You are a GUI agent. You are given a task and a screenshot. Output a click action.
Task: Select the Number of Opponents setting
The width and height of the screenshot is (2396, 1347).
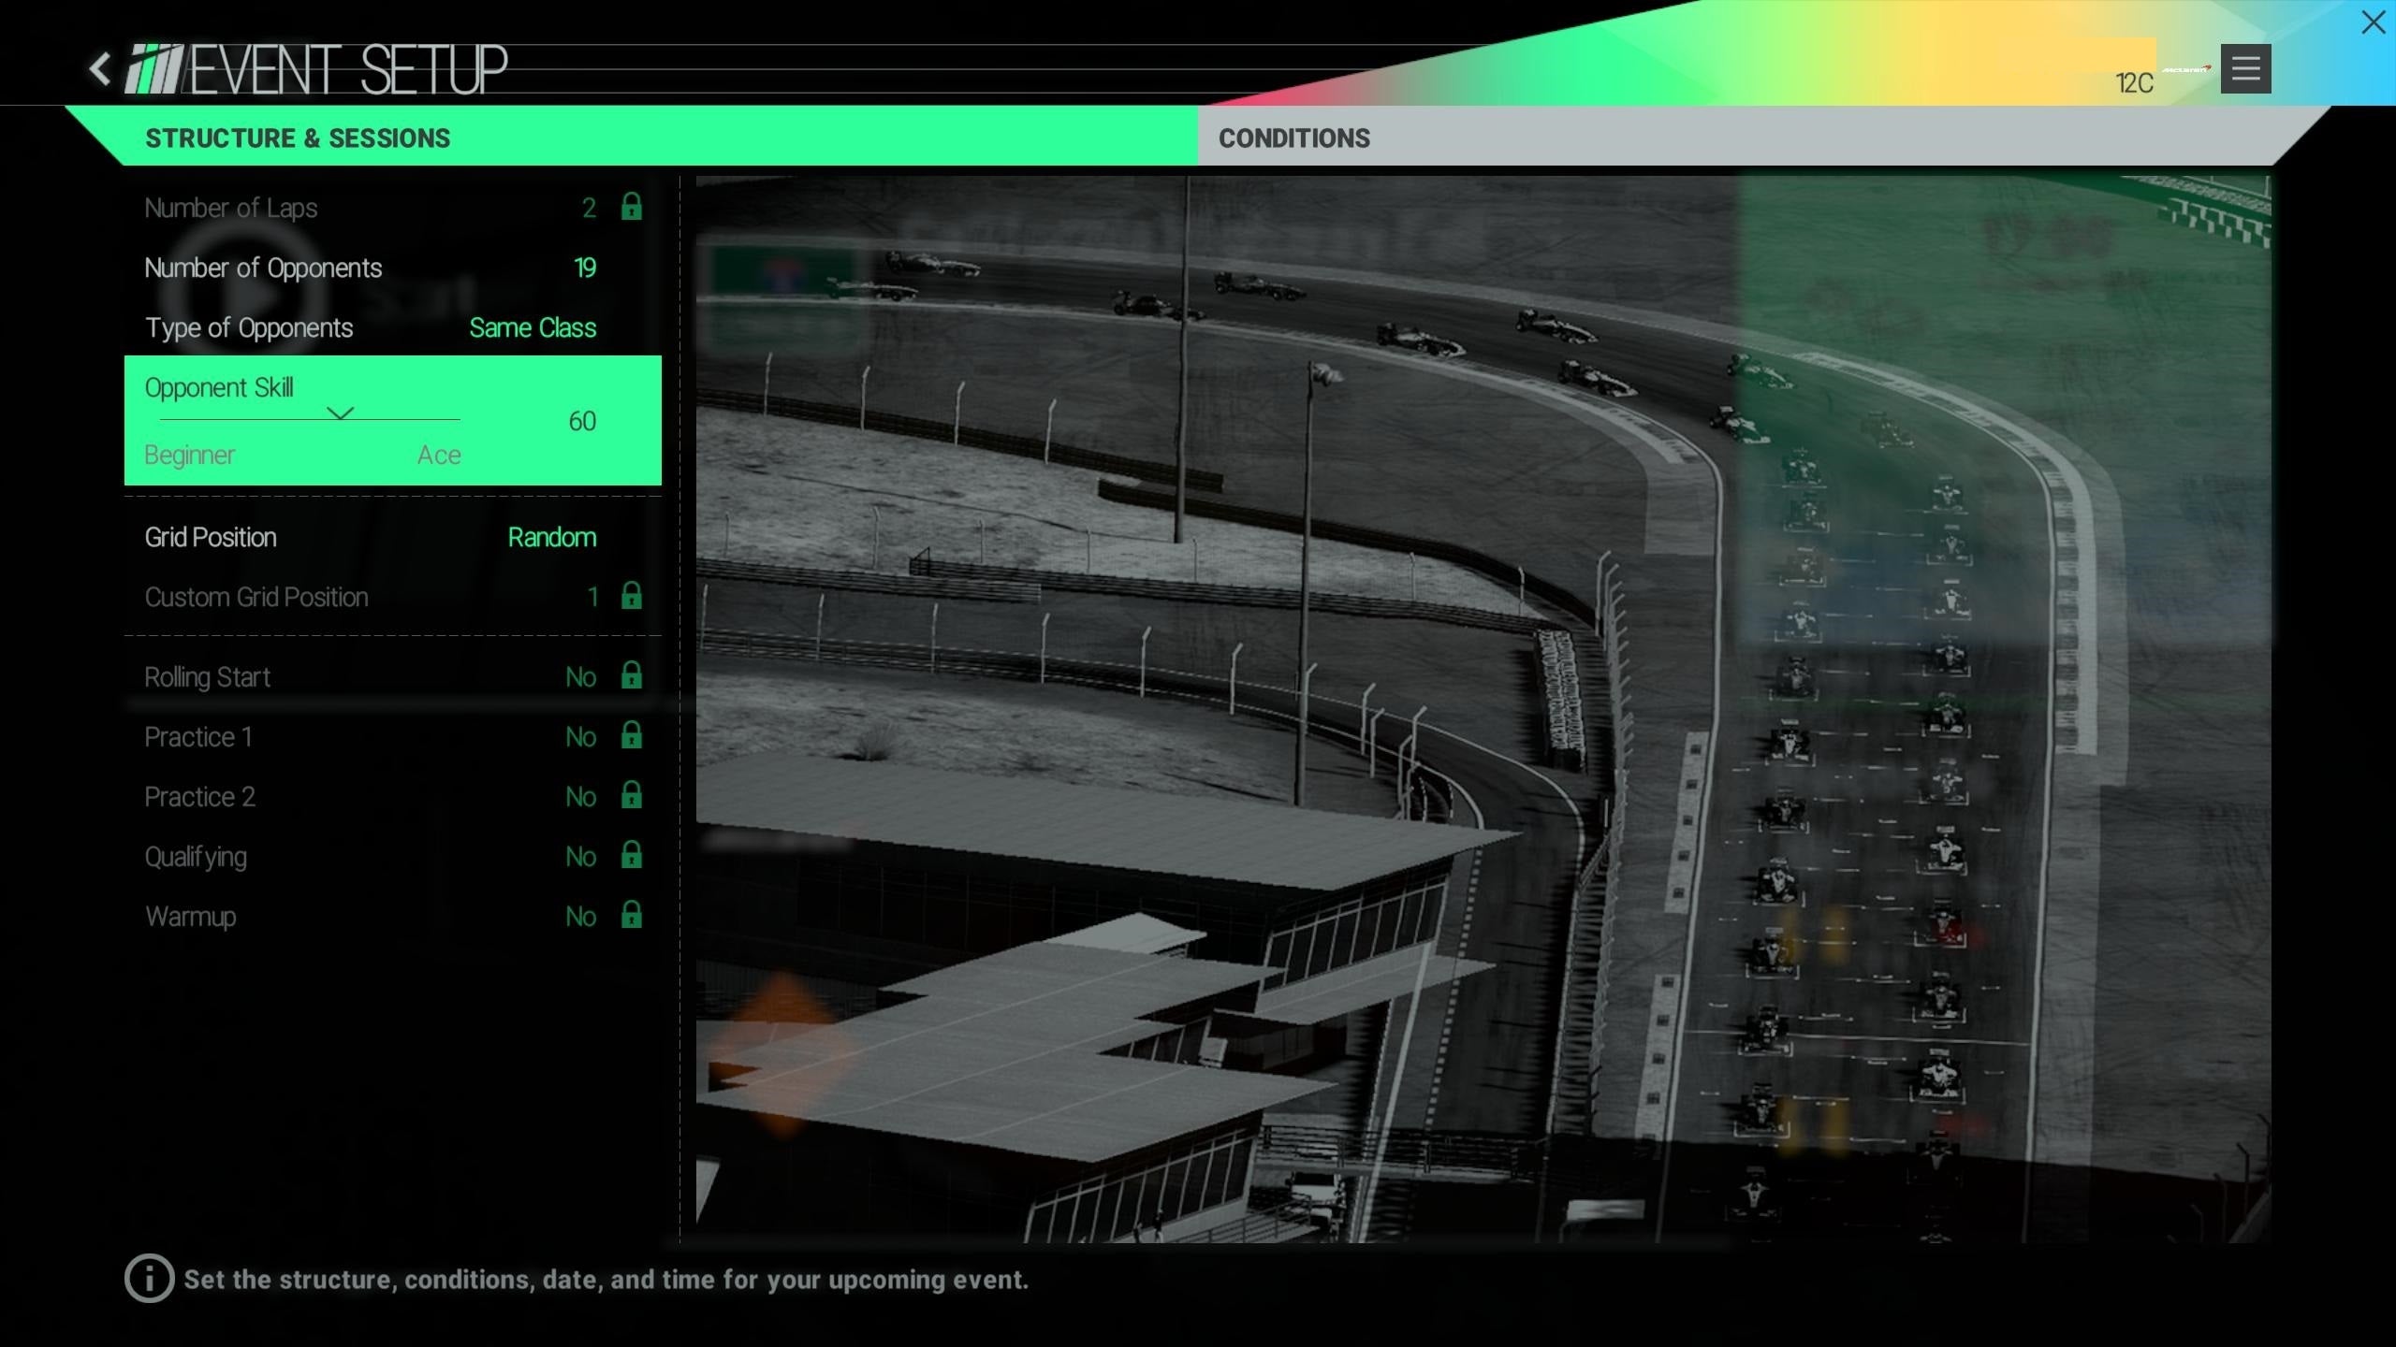[393, 268]
